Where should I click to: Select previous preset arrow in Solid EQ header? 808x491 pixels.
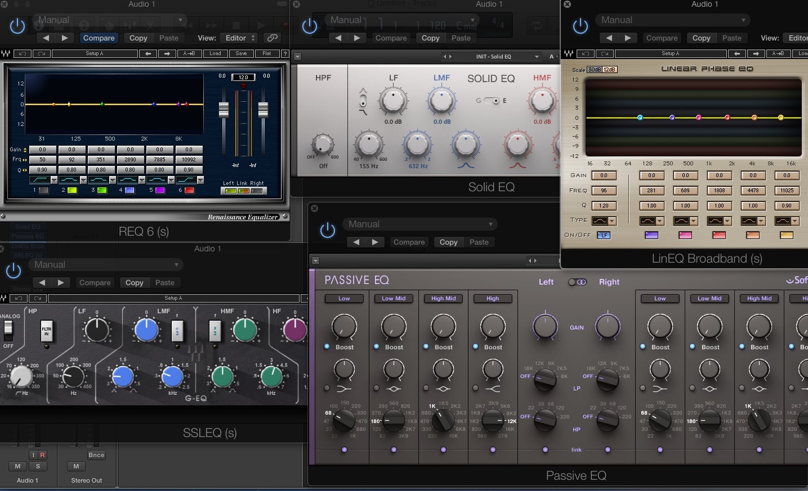tap(338, 38)
